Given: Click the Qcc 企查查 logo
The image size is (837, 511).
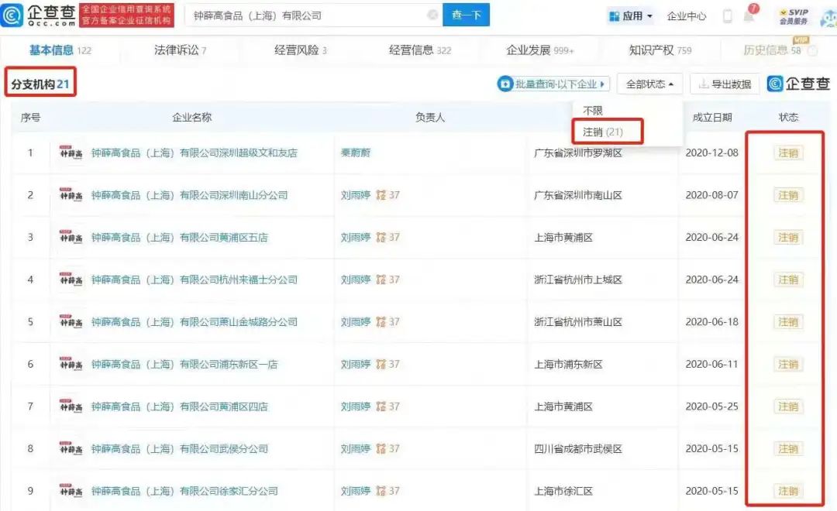Looking at the screenshot, I should (x=39, y=15).
